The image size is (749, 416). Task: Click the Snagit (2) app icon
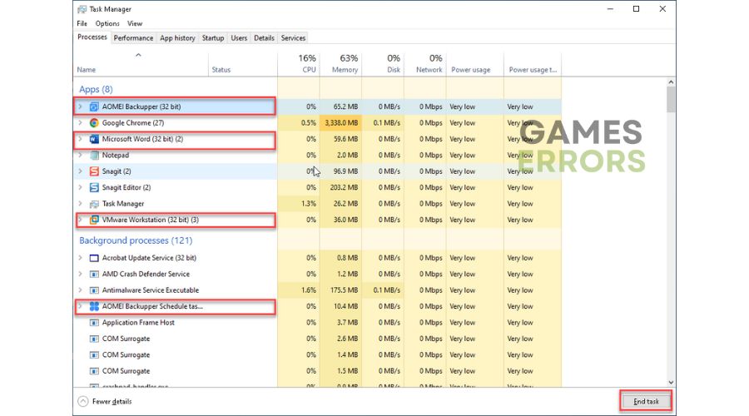pyautogui.click(x=94, y=171)
